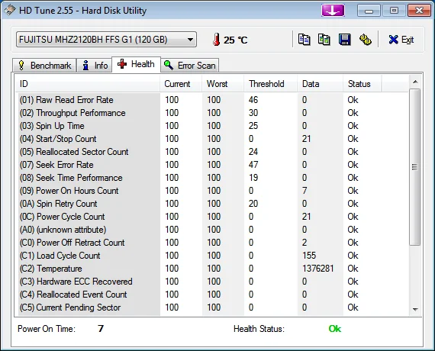Click the save floppy disk icon
This screenshot has height=351, width=435.
(344, 40)
